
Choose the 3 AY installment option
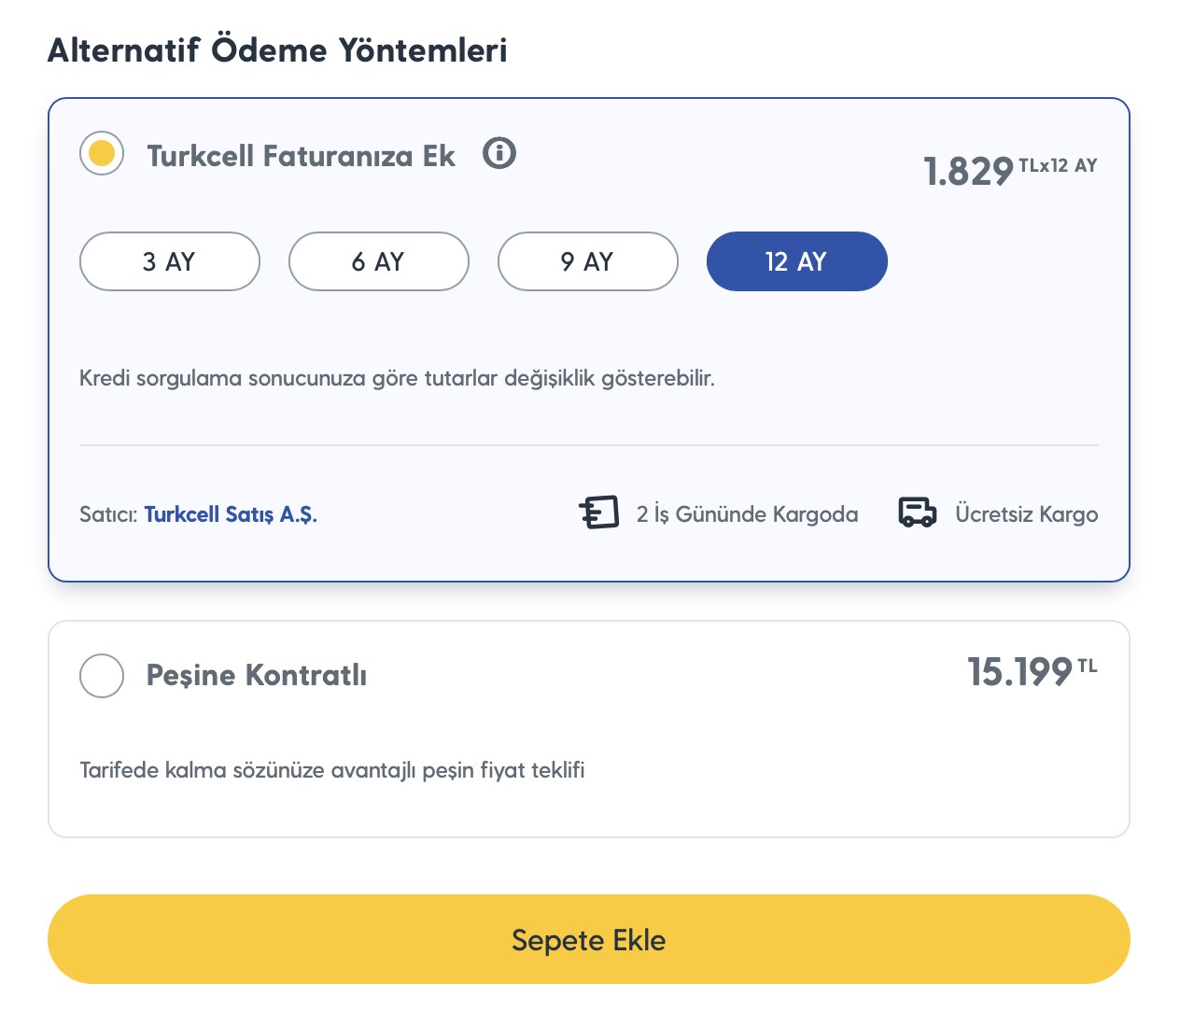(170, 261)
